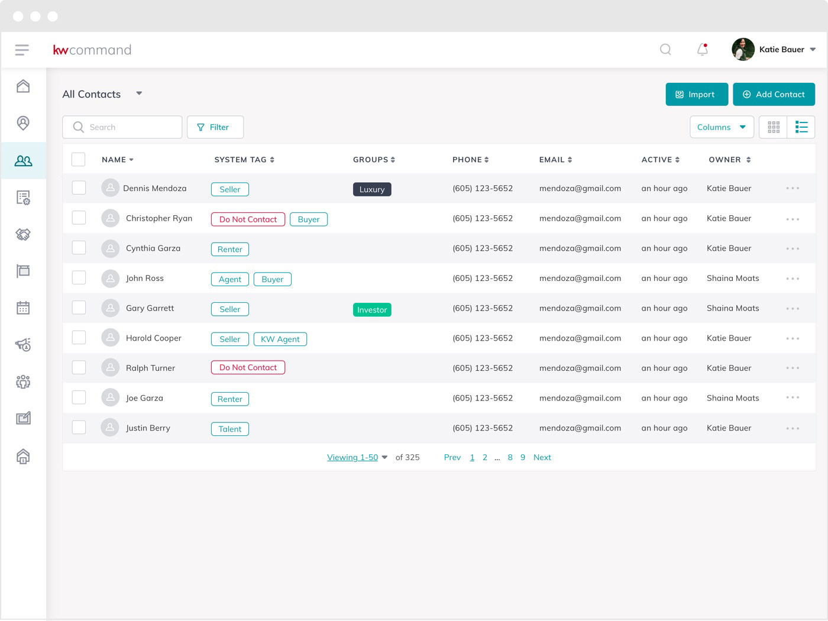Image resolution: width=828 pixels, height=621 pixels.
Task: Click Ralph Turner's Do Not Contact tag
Action: tap(248, 367)
